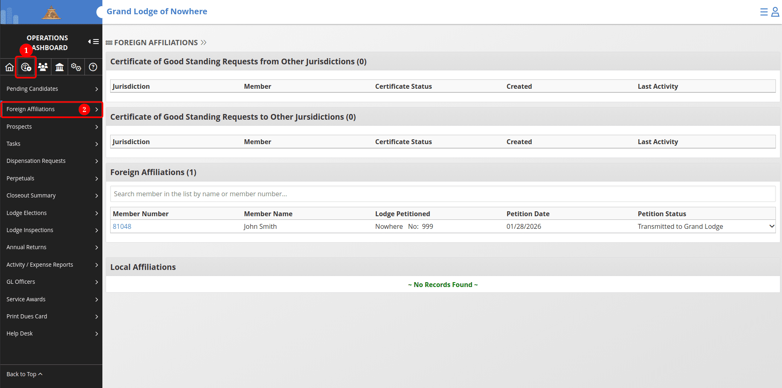Open member number 81048 link
Image resolution: width=782 pixels, height=388 pixels.
122,226
